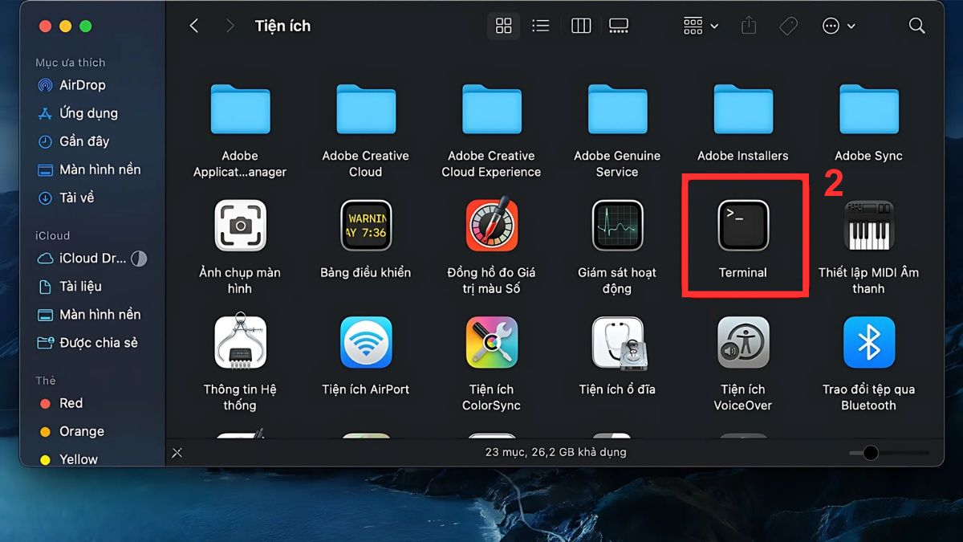
Task: Open Giám sát hoạt động
Action: click(617, 225)
